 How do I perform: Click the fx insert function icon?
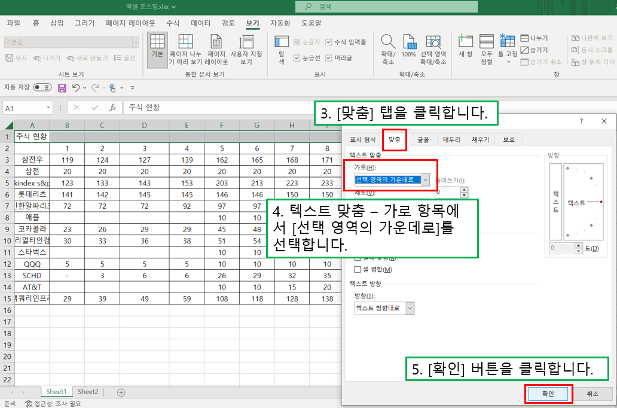pyautogui.click(x=112, y=108)
